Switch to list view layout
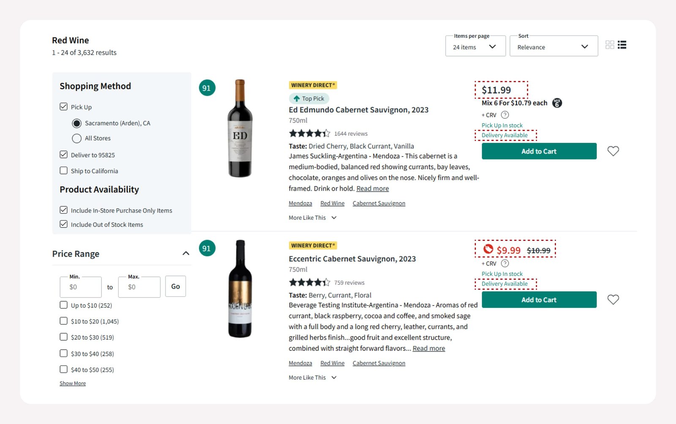The height and width of the screenshot is (424, 676). pyautogui.click(x=621, y=45)
